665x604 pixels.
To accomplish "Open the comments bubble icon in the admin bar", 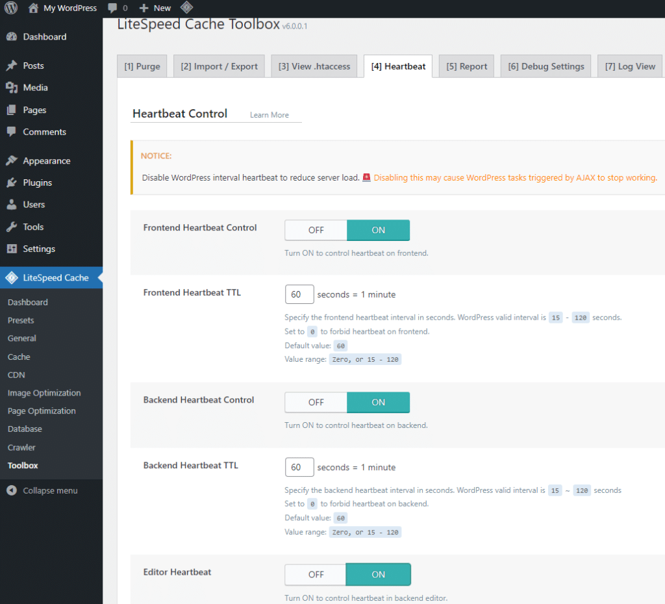I will (112, 8).
